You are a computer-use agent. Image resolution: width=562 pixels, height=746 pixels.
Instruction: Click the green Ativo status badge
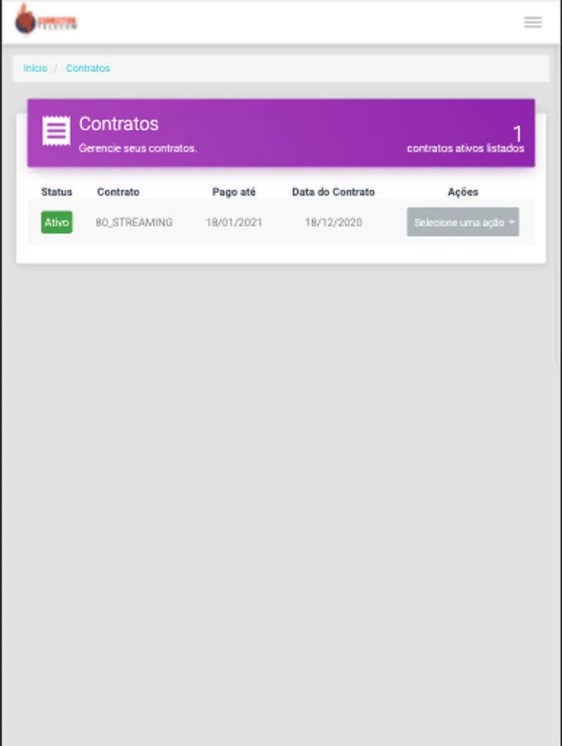(x=56, y=222)
